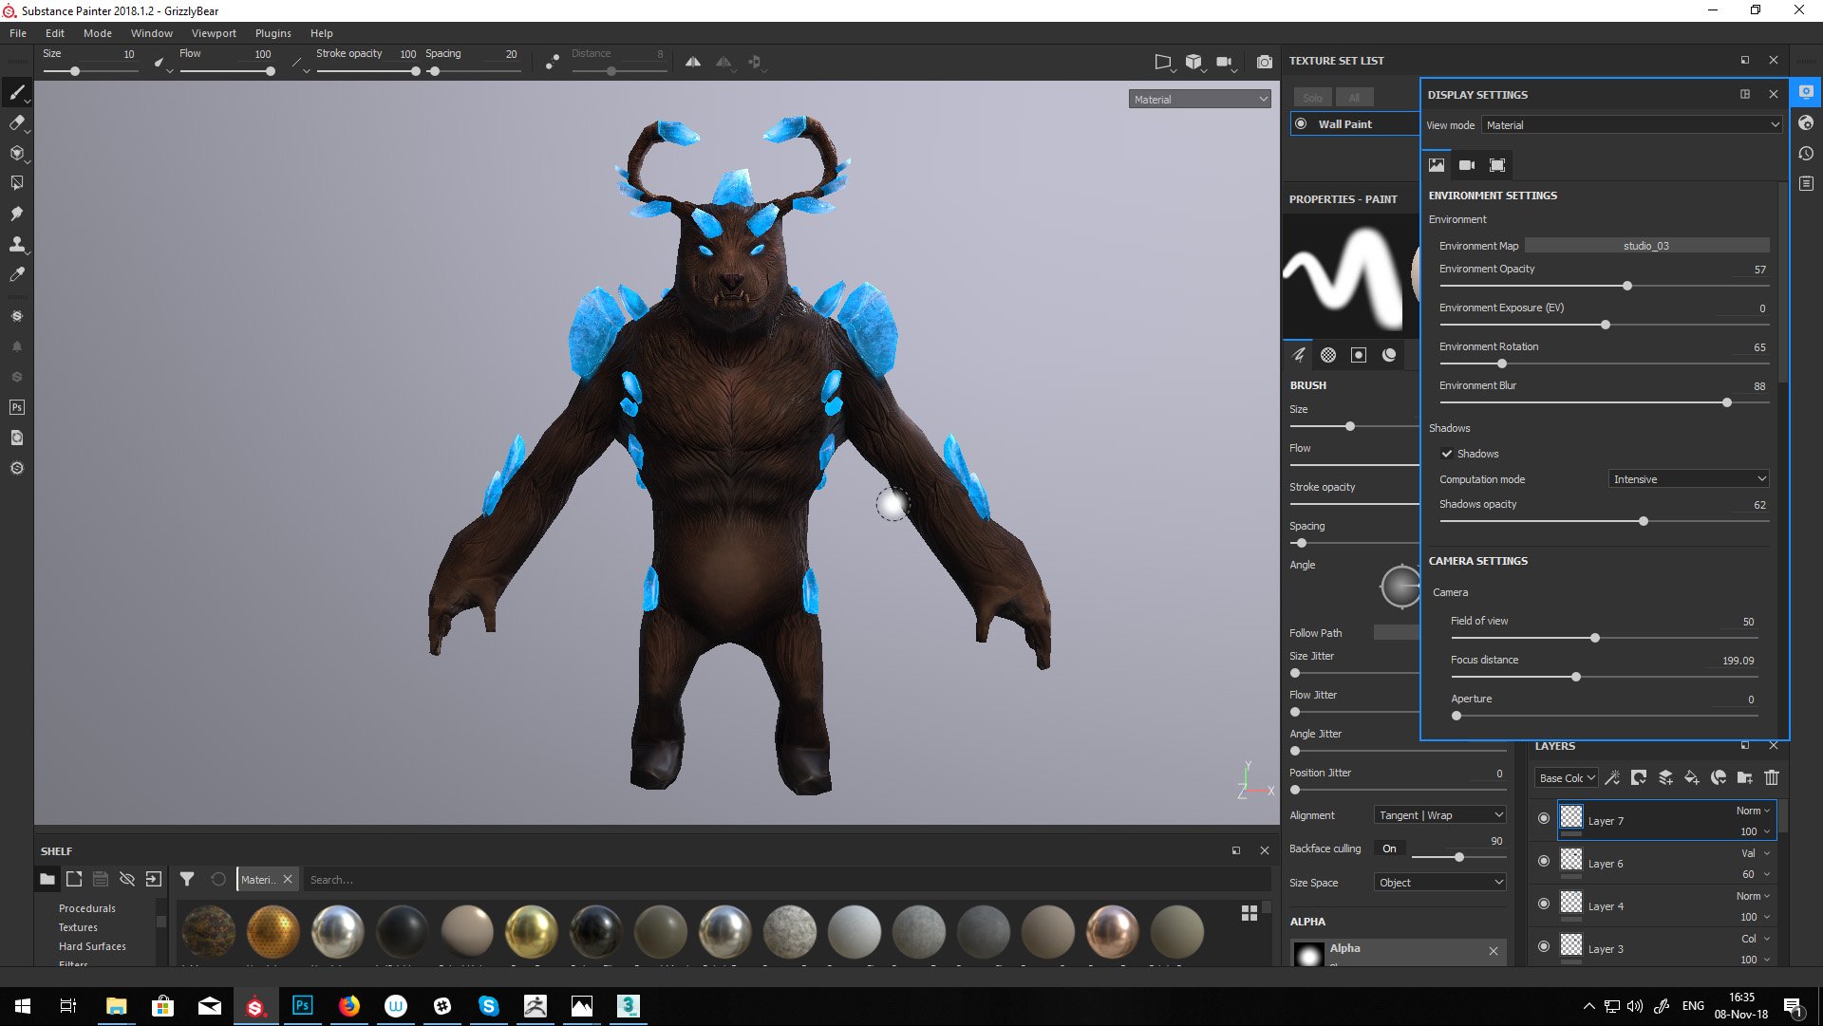Toggle symmetry painting icon
This screenshot has width=1823, height=1026.
point(693,62)
